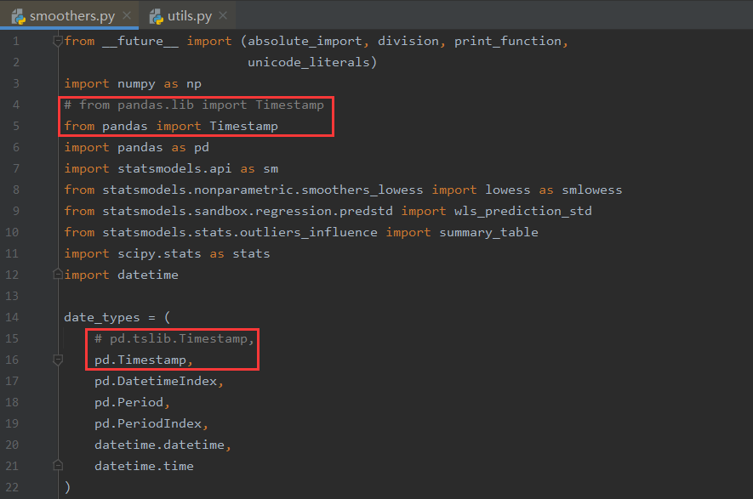Click commented '# pd.tslib.Timestamp,' line

[174, 338]
